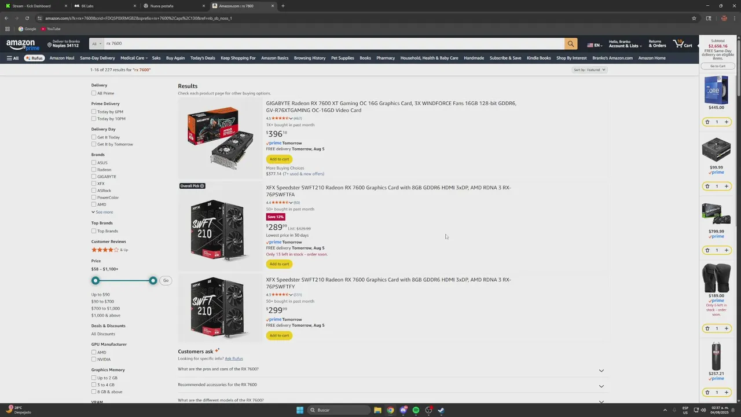This screenshot has width=741, height=417.
Task: Open the shopping cart icon
Action: tap(682, 43)
